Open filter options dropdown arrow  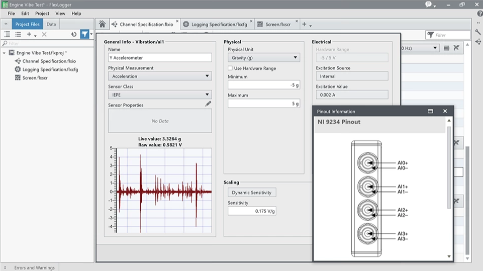click(91, 34)
